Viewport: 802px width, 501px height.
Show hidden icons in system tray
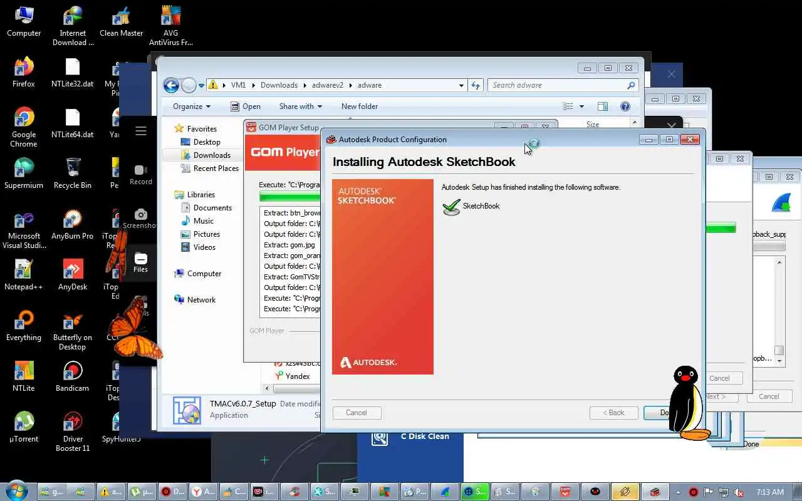tap(678, 492)
